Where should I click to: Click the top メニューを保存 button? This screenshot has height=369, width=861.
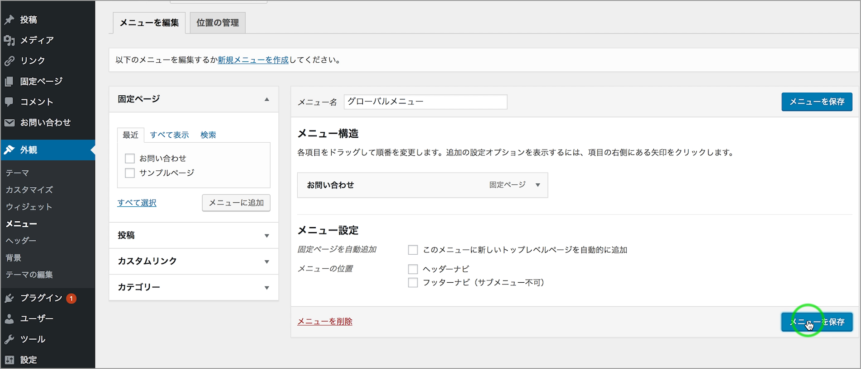(817, 102)
